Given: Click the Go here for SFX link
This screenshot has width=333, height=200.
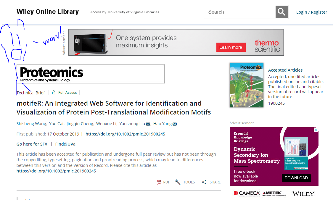Looking at the screenshot, I should pos(32,144).
